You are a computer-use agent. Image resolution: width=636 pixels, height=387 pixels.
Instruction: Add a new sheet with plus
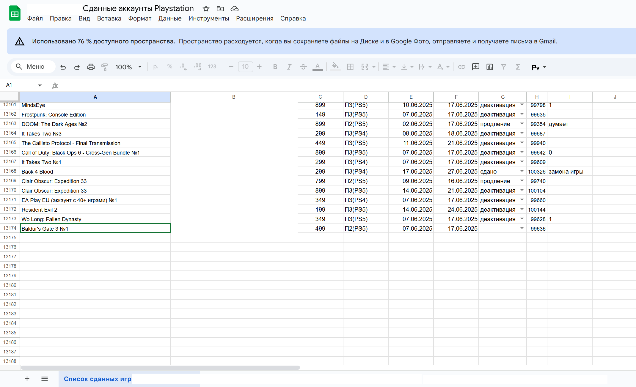tap(27, 379)
